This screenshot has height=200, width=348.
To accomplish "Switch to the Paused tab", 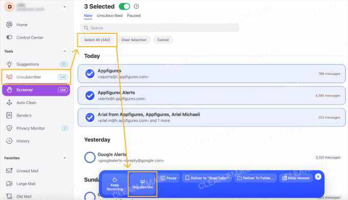I will (134, 15).
